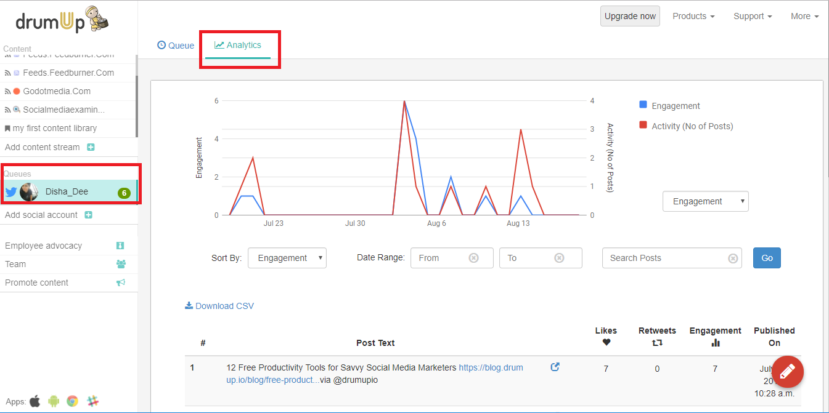Click the blue Engagement legend swatch

[643, 105]
